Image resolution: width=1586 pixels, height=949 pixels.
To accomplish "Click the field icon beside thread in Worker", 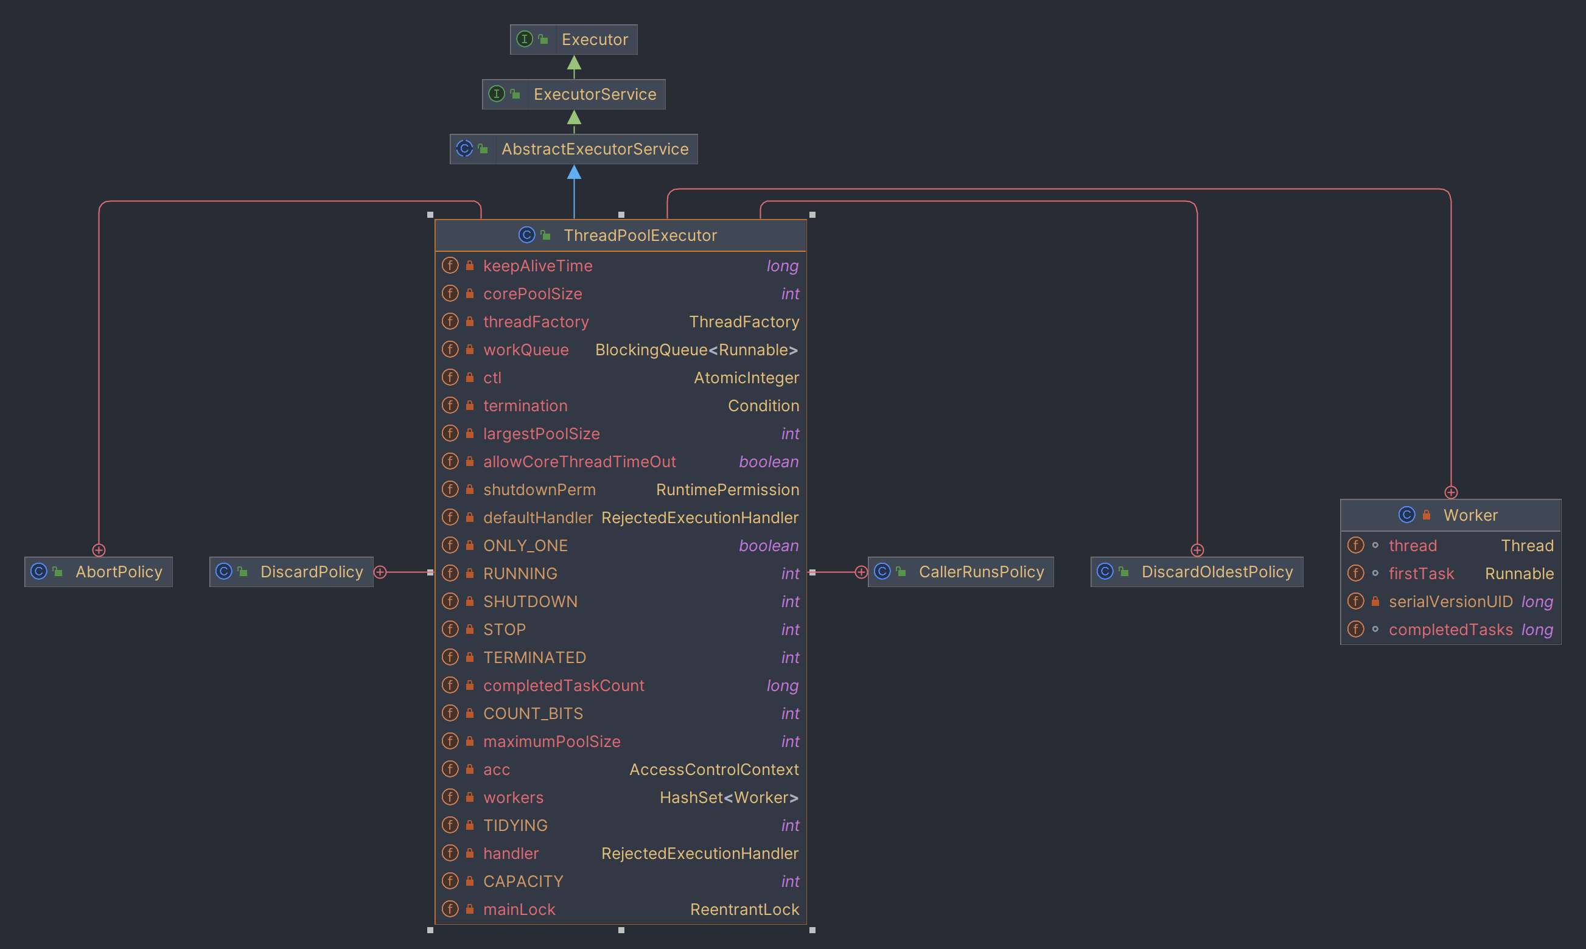I will pos(1356,545).
